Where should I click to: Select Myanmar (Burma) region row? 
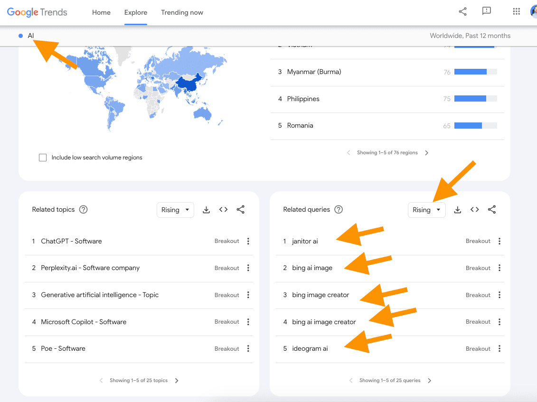387,72
